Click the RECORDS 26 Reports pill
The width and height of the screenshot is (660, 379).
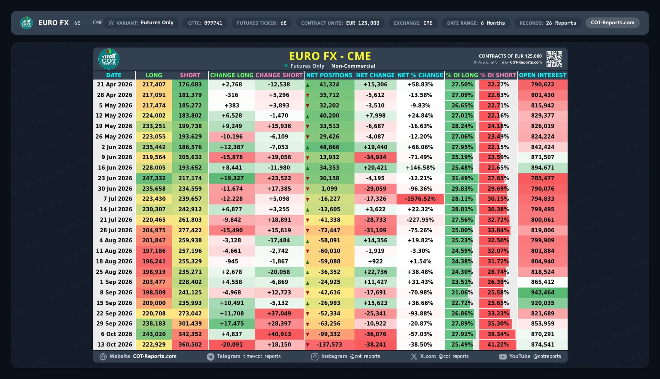coord(548,23)
